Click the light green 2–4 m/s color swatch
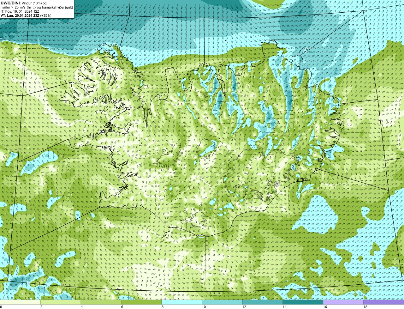This screenshot has width=404, height=309. 61,302
